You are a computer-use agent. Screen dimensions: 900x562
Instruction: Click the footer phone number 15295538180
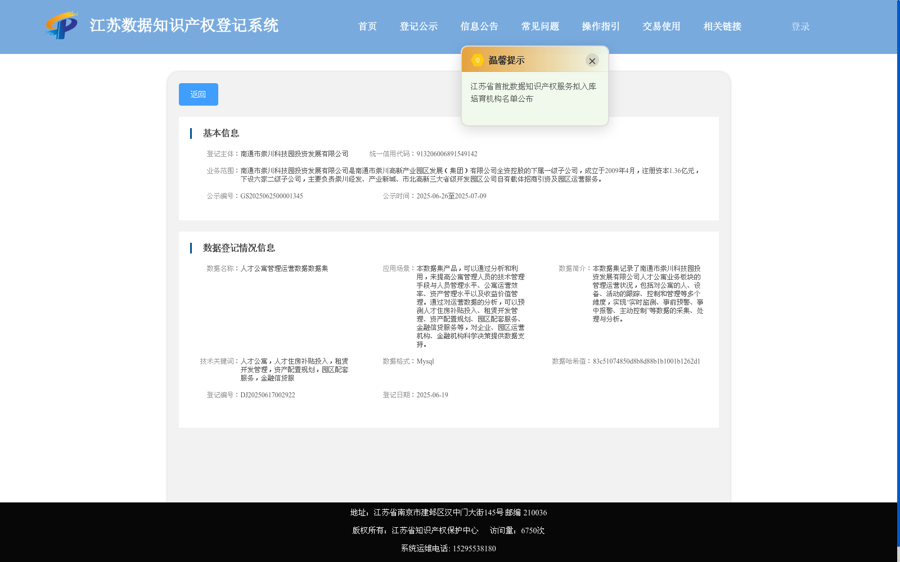coord(474,549)
